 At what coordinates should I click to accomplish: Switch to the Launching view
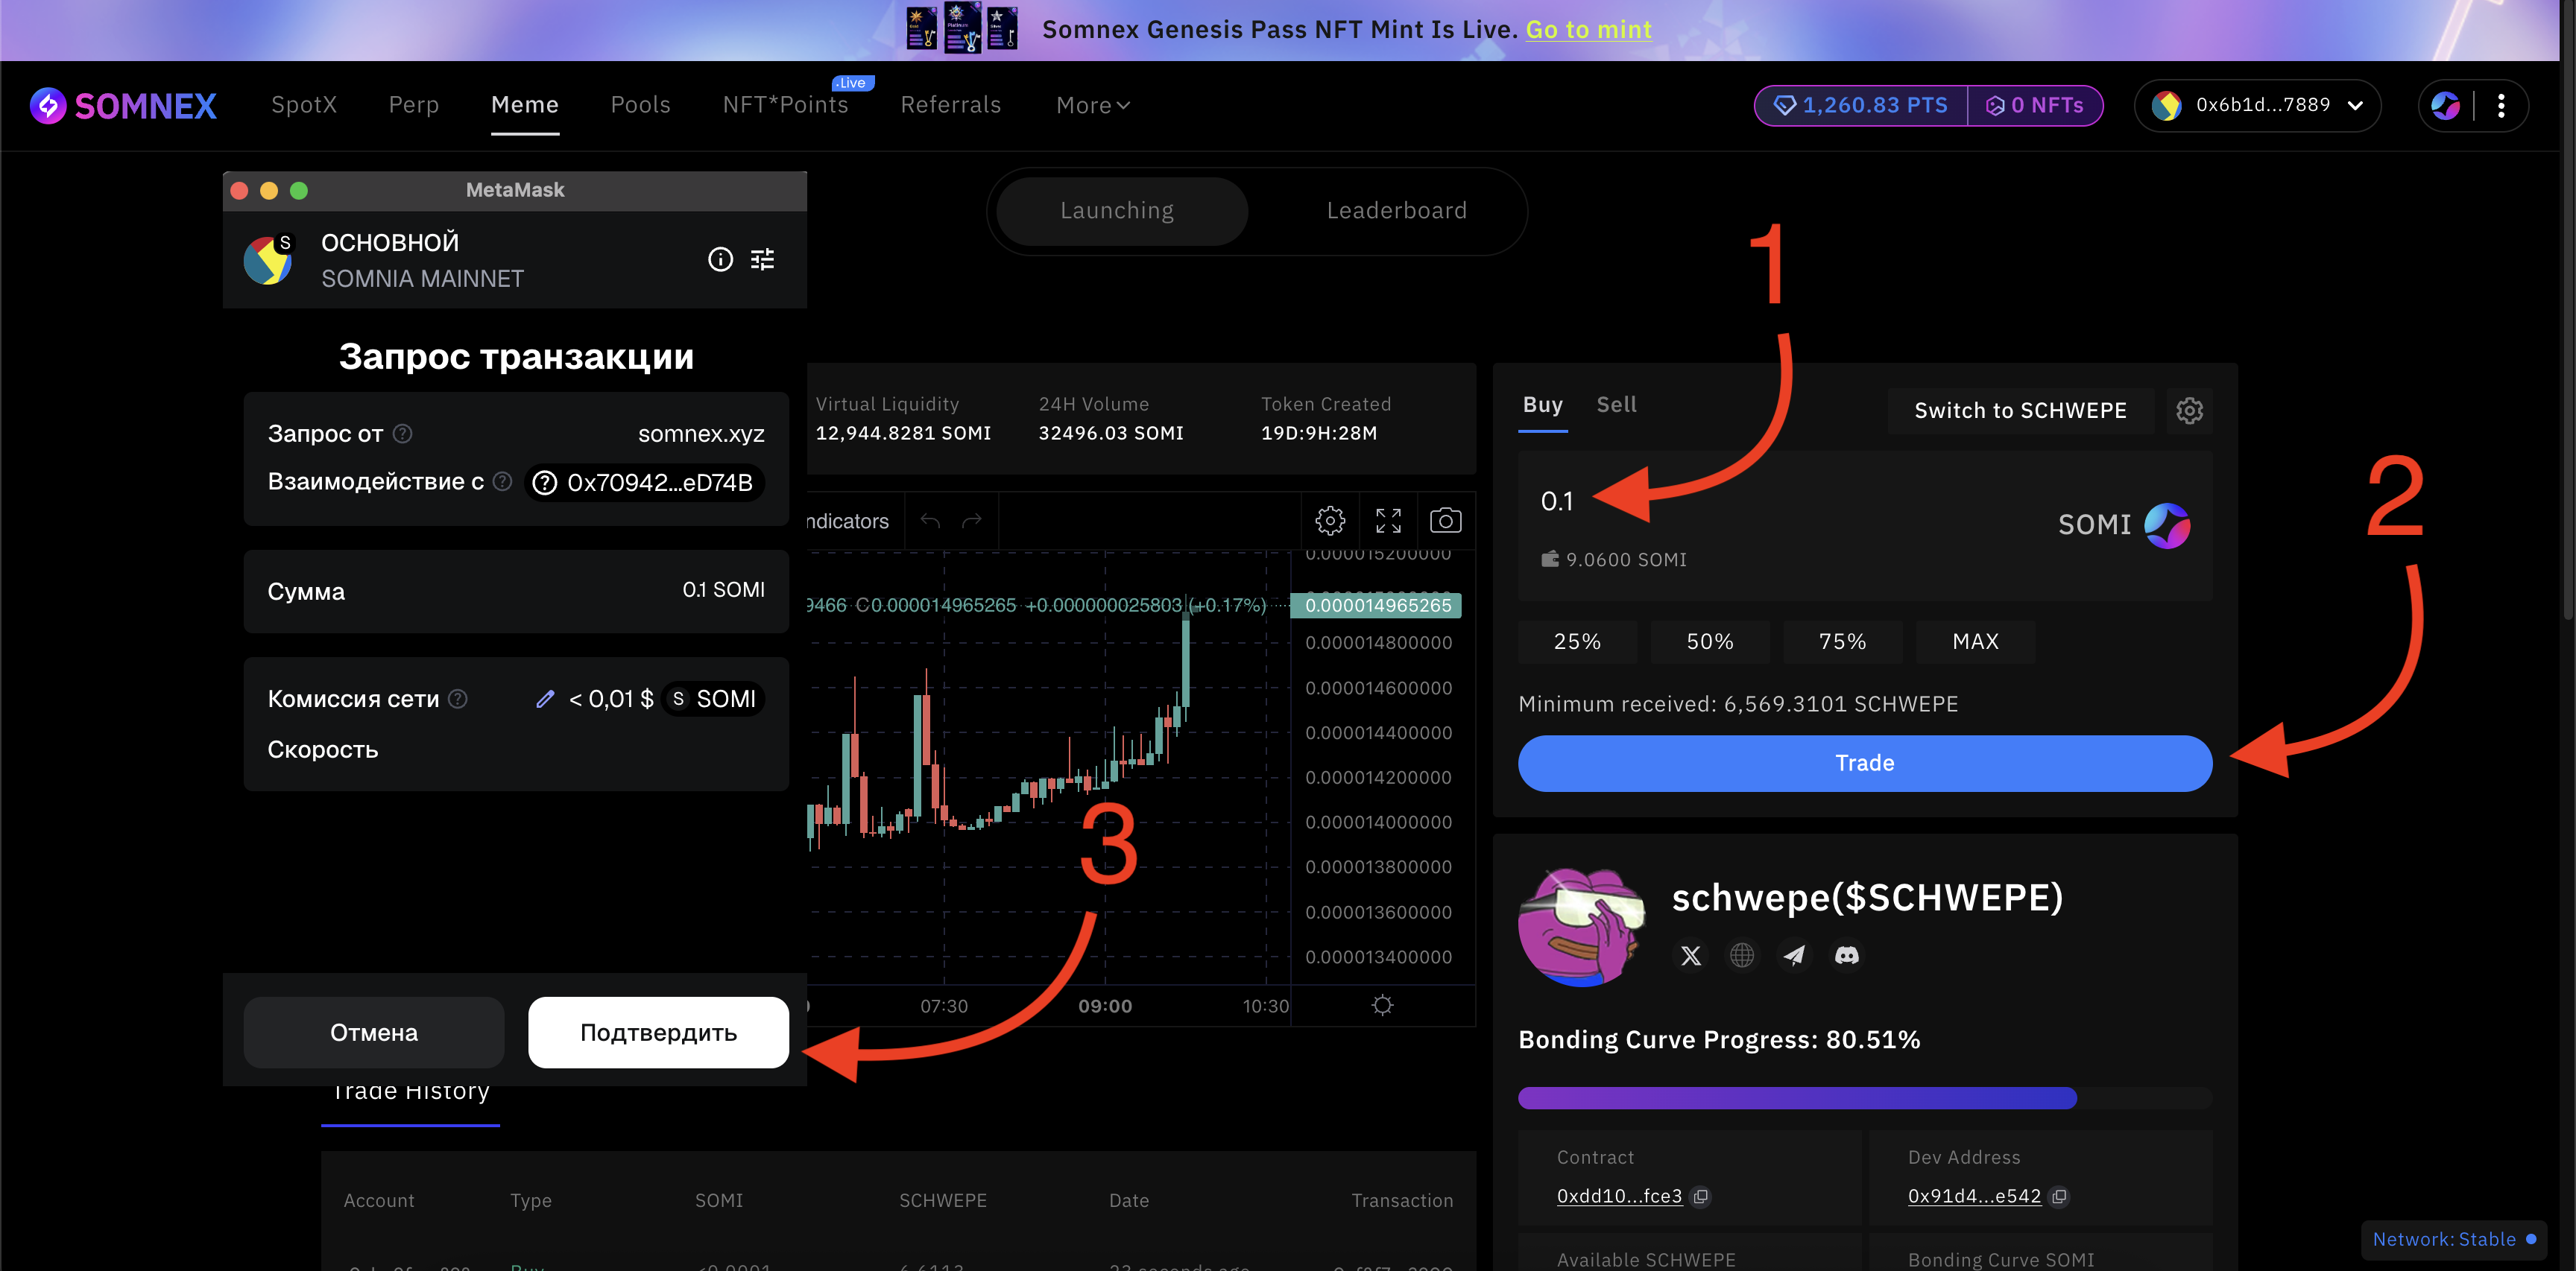coord(1121,211)
